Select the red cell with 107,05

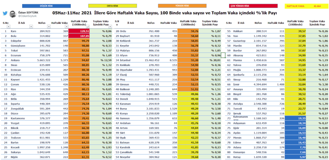click(x=79, y=36)
